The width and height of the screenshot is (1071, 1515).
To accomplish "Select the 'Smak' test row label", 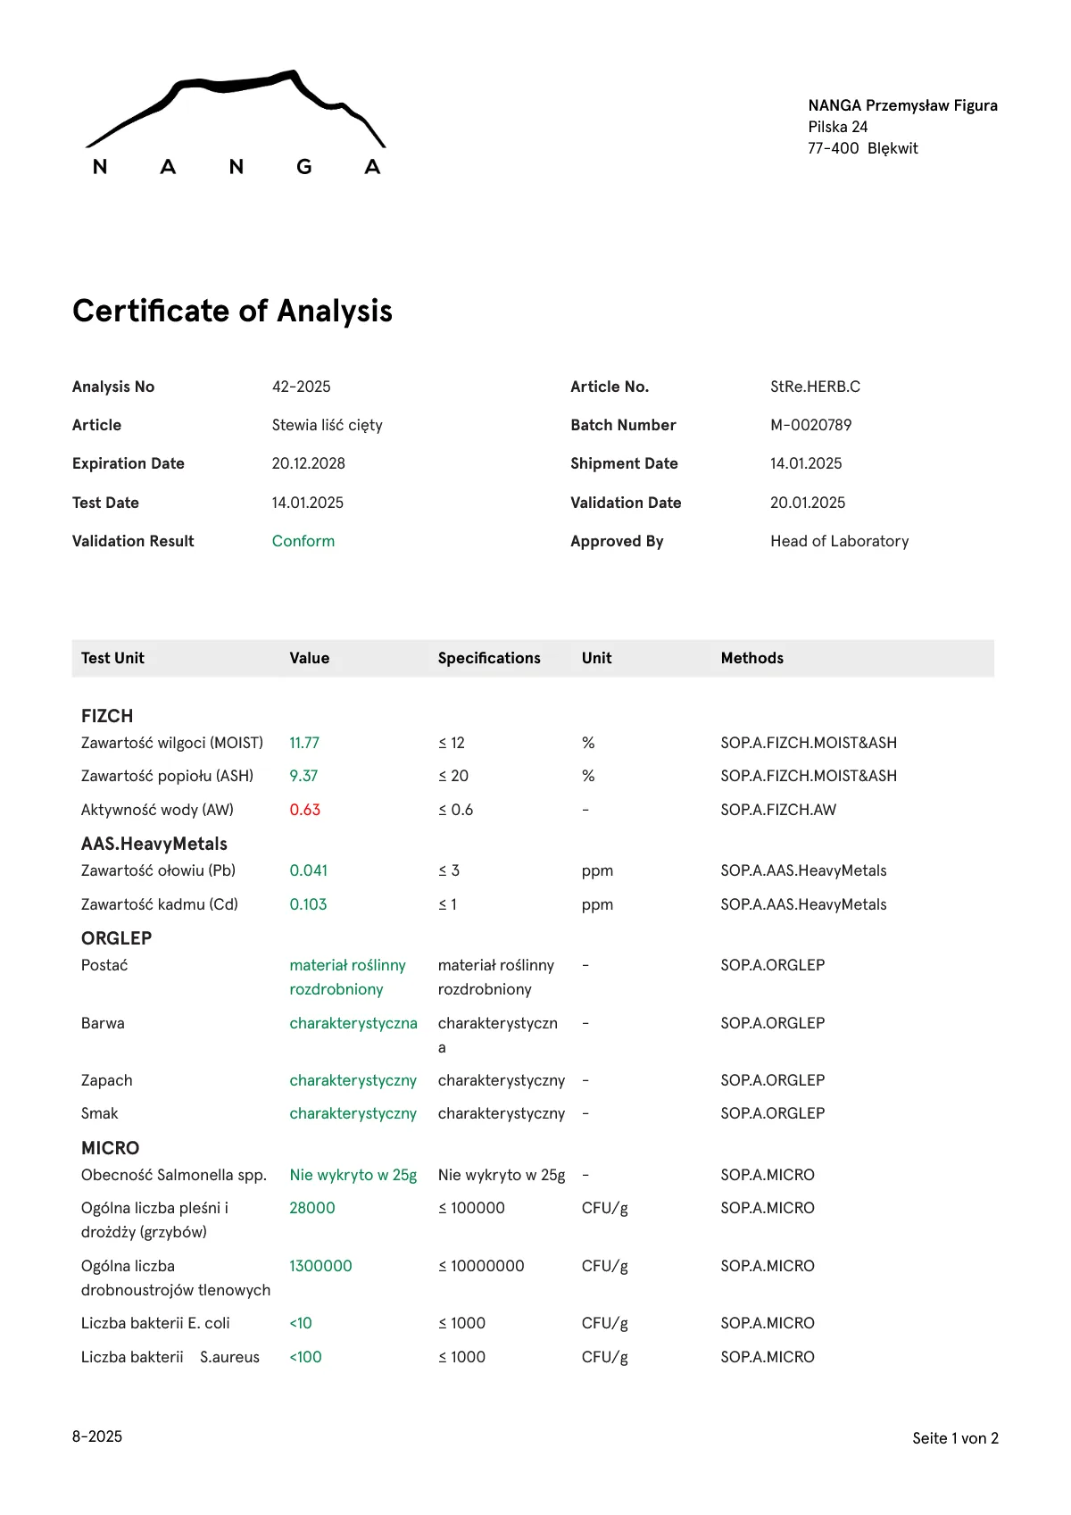I will 99,1113.
